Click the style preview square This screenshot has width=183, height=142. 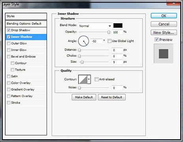pyautogui.click(x=163, y=54)
